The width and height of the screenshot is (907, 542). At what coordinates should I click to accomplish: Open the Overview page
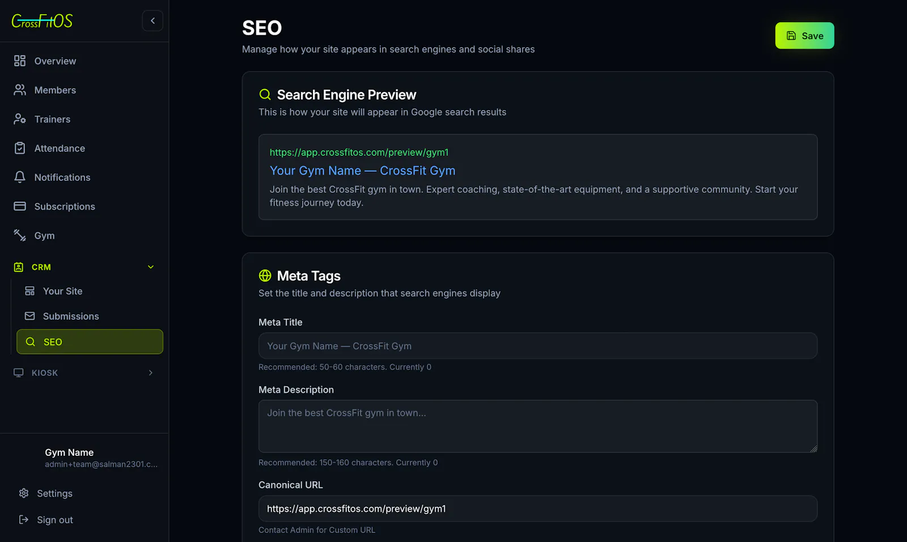[84, 61]
